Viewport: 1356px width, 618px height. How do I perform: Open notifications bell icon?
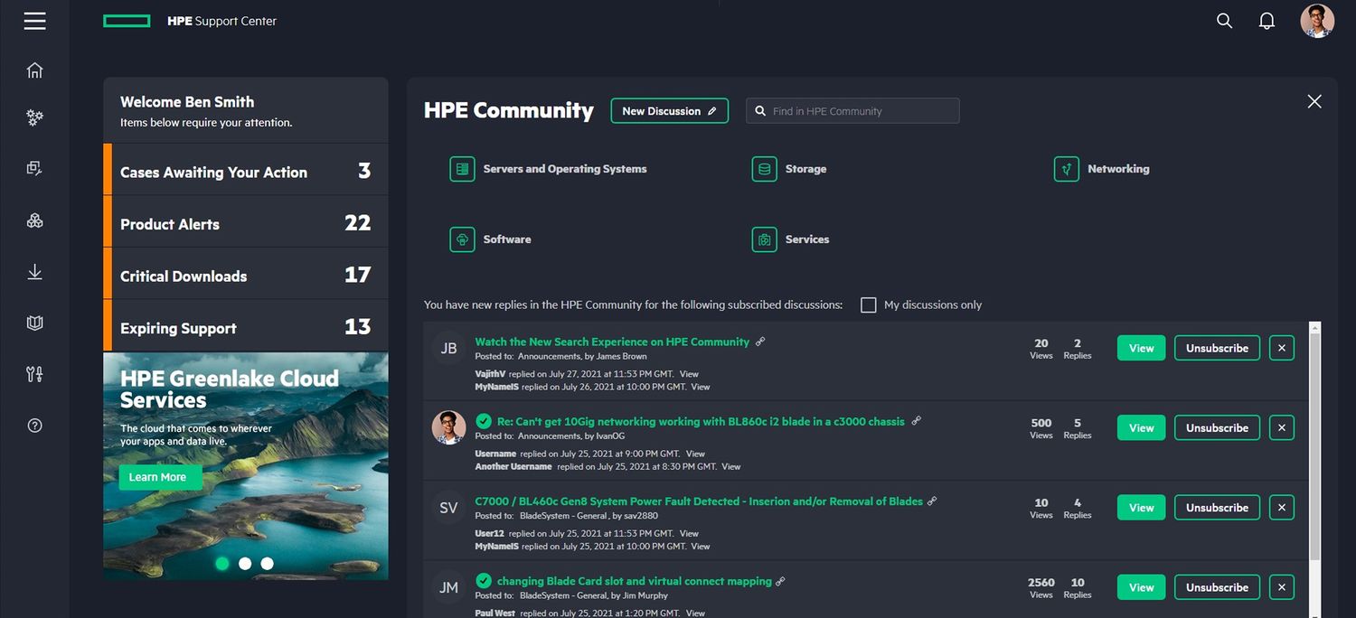pyautogui.click(x=1267, y=21)
